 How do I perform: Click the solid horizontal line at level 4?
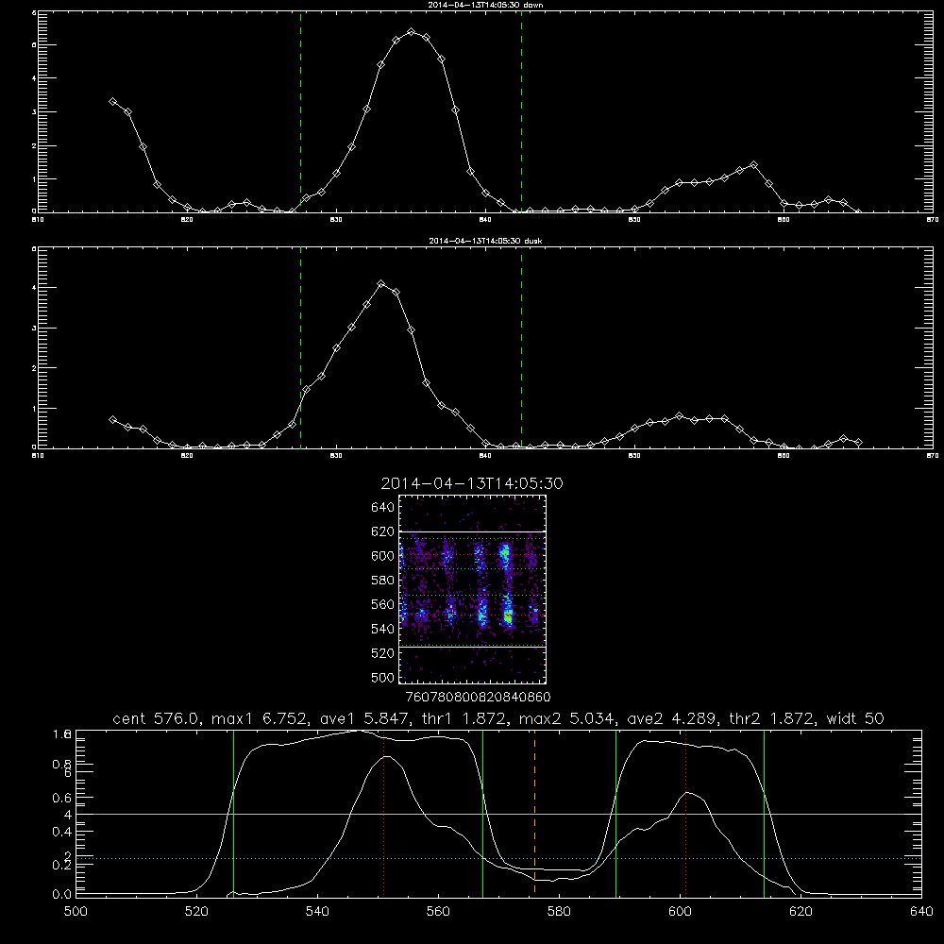498,814
